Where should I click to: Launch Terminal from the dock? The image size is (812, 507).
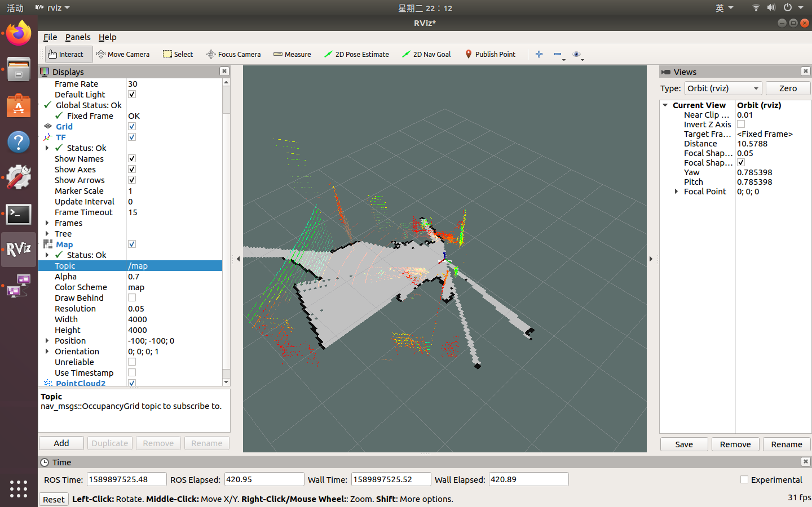coord(19,214)
